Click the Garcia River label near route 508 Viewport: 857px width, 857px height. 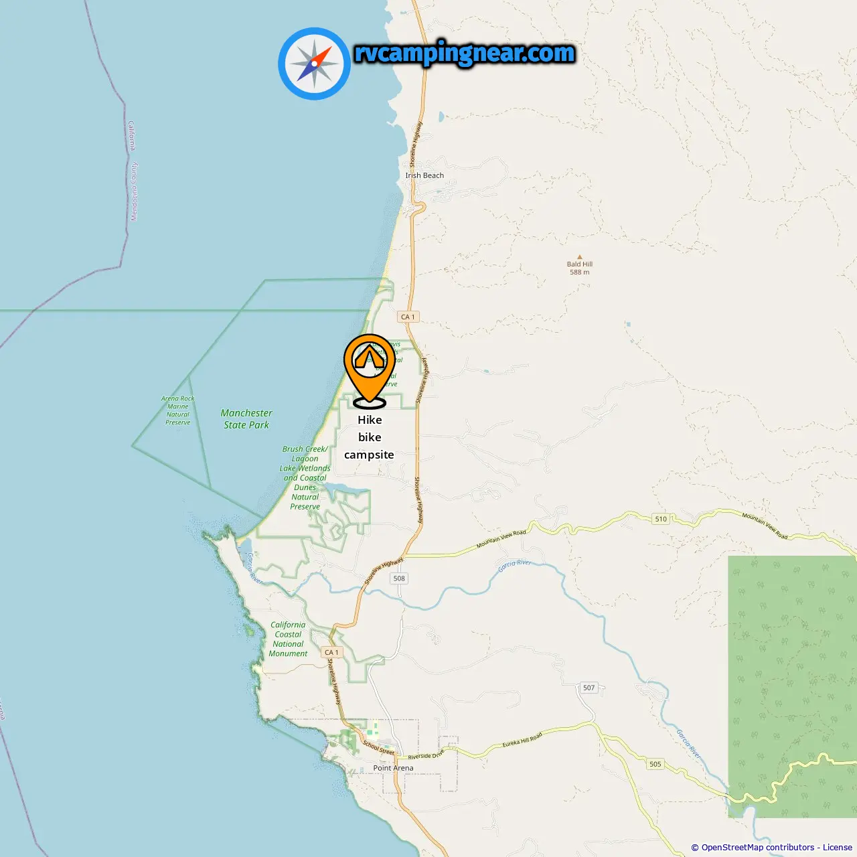[514, 566]
